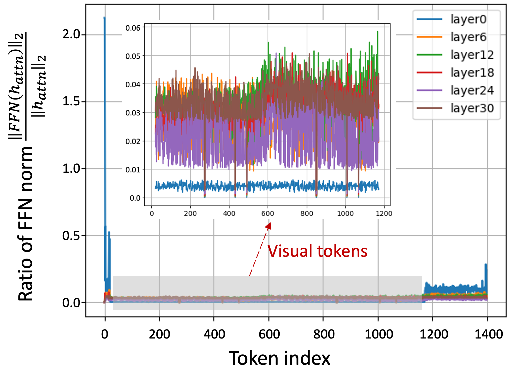Image resolution: width=514 pixels, height=384 pixels.
Task: Click the layer12 legend label
Action: coord(472,55)
